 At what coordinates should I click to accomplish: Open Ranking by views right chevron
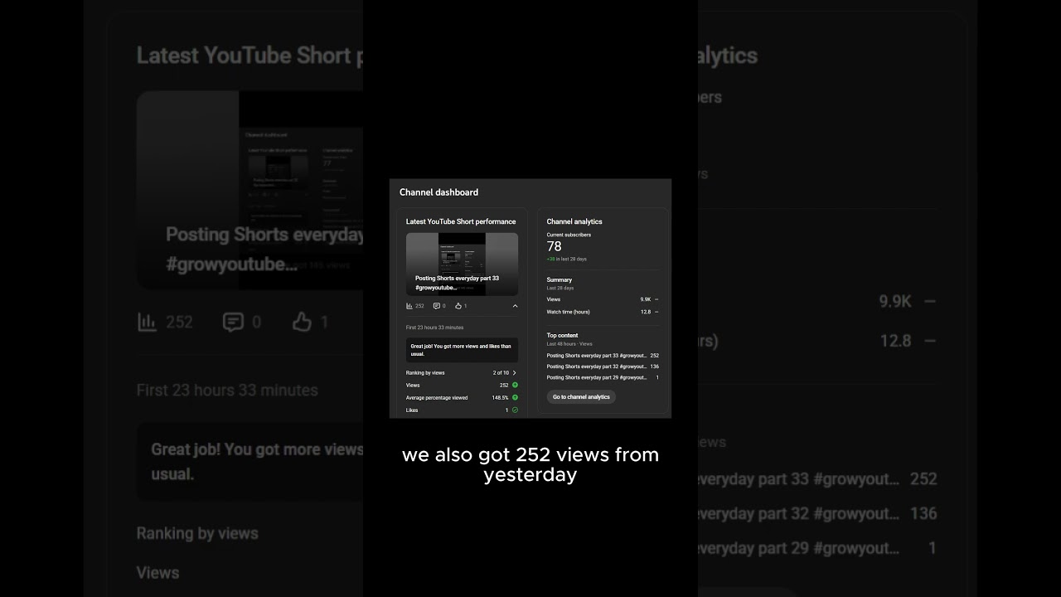pos(515,373)
